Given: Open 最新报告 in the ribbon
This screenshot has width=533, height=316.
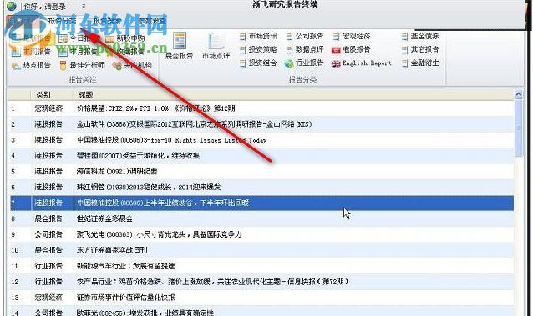Looking at the screenshot, I should 32,38.
